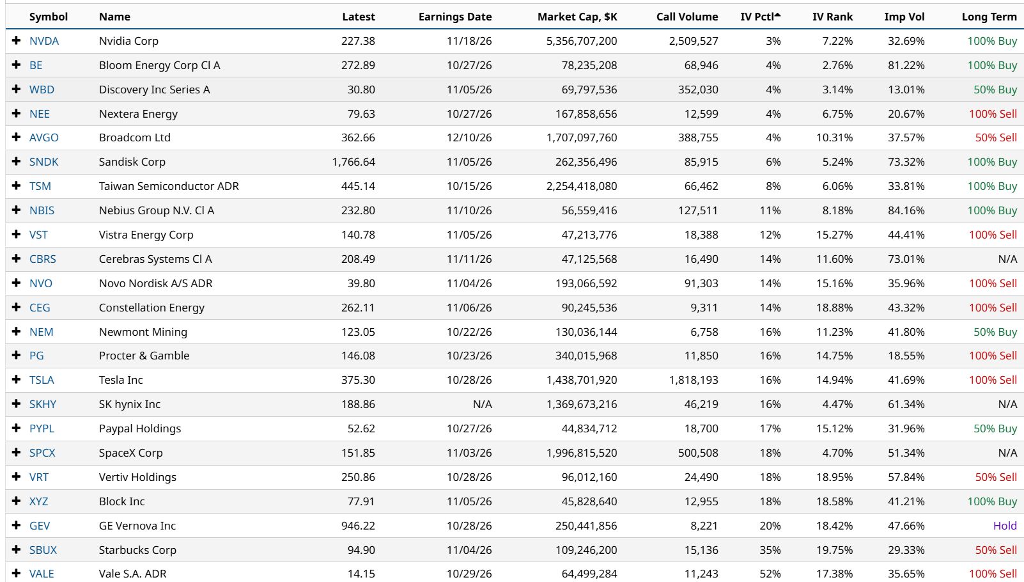Sort table by Call Volume header
This screenshot has height=582, width=1024.
687,17
